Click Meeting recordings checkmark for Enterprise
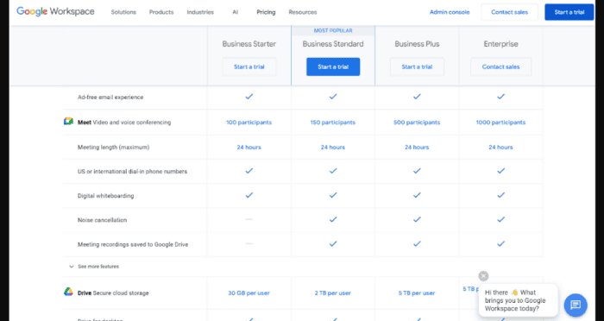The image size is (604, 321). click(x=500, y=243)
